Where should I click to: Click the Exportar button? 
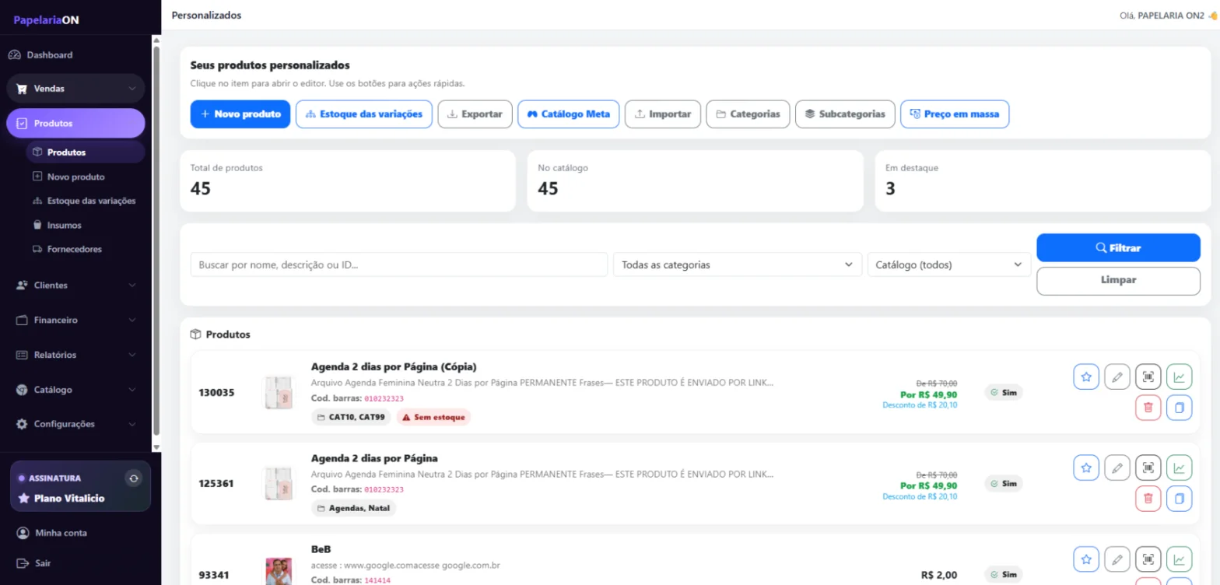pos(475,114)
